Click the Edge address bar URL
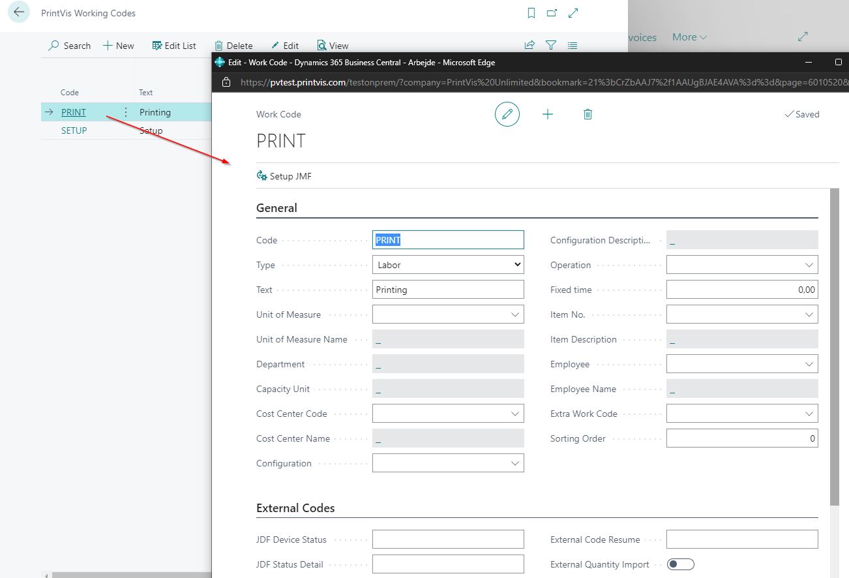The width and height of the screenshot is (849, 578). click(x=543, y=82)
